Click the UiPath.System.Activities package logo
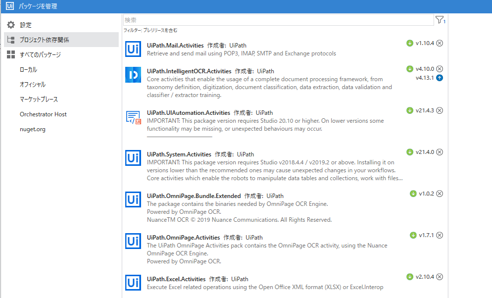The width and height of the screenshot is (492, 298). click(x=133, y=158)
